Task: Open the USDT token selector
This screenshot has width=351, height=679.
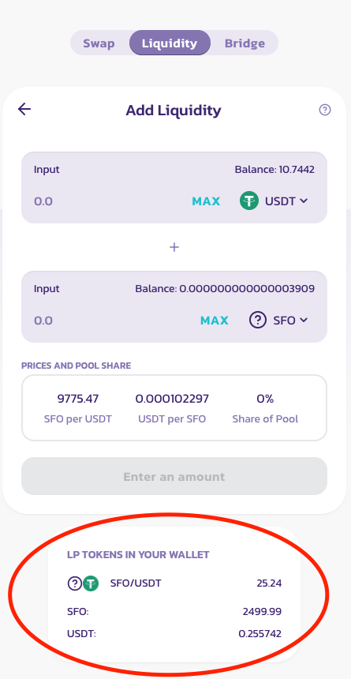Action: [x=274, y=201]
